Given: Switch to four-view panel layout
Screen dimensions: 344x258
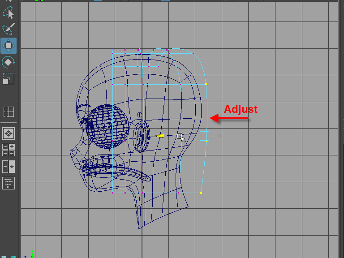Looking at the screenshot, I should [9, 150].
